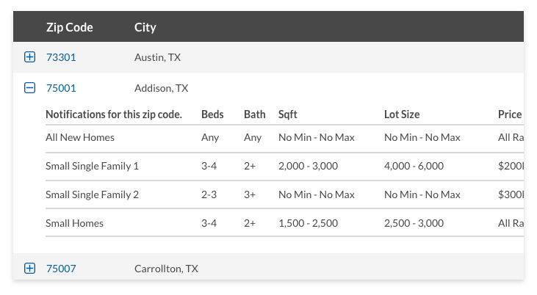Click the Price column header
The image size is (537, 295).
510,114
